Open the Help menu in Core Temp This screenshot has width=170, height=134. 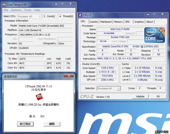pyautogui.click(x=37, y=10)
